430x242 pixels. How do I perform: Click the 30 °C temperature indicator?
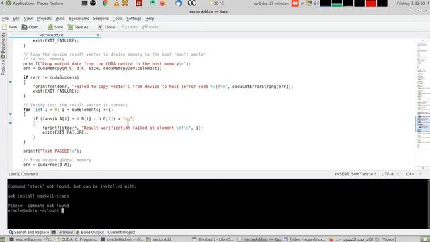click(x=216, y=3)
